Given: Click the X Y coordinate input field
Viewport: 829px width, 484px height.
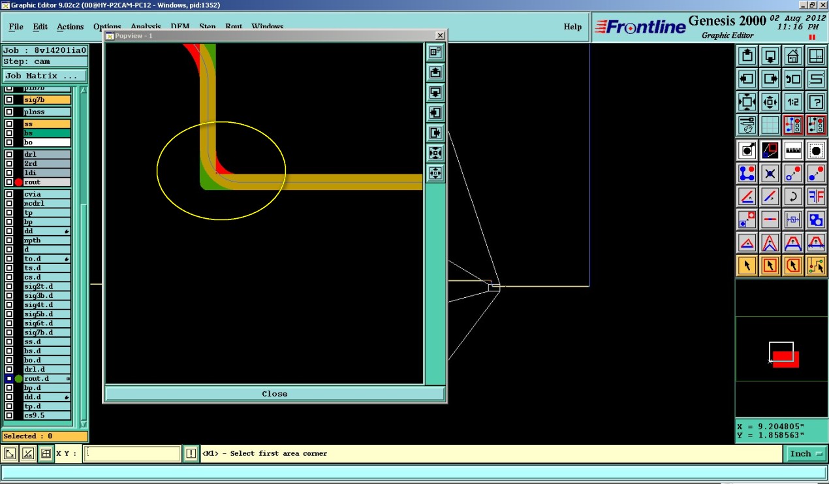Looking at the screenshot, I should coord(132,453).
